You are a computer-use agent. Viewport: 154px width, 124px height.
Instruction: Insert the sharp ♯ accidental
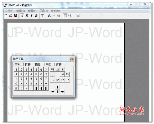pyautogui.click(x=31, y=84)
